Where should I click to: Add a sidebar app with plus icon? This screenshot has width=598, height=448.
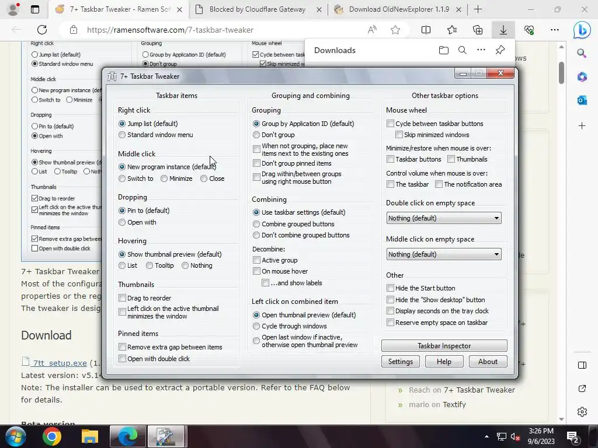582,125
